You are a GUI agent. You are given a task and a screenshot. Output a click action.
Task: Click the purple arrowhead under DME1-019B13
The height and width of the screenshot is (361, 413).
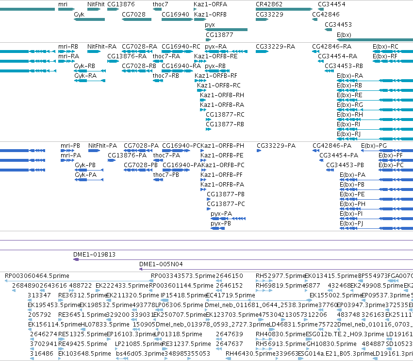[76, 260]
